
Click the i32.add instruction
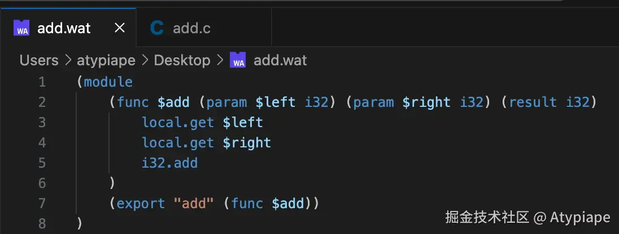[x=169, y=163]
